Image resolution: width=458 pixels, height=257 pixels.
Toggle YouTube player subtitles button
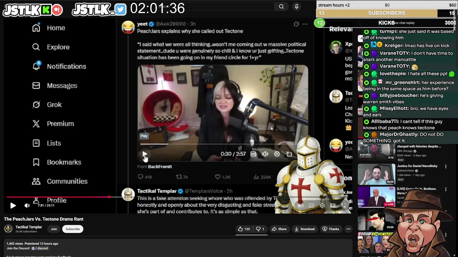311,206
